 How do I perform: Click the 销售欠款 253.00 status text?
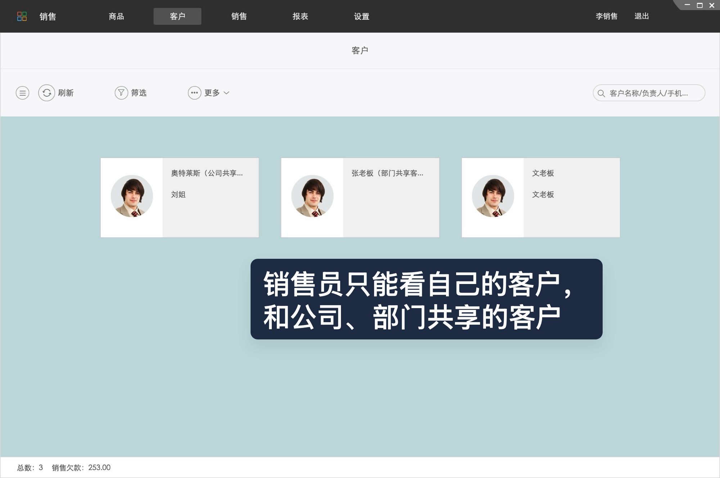click(x=80, y=468)
